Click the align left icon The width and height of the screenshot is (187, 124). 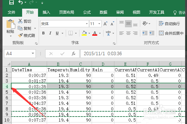click(x=122, y=33)
